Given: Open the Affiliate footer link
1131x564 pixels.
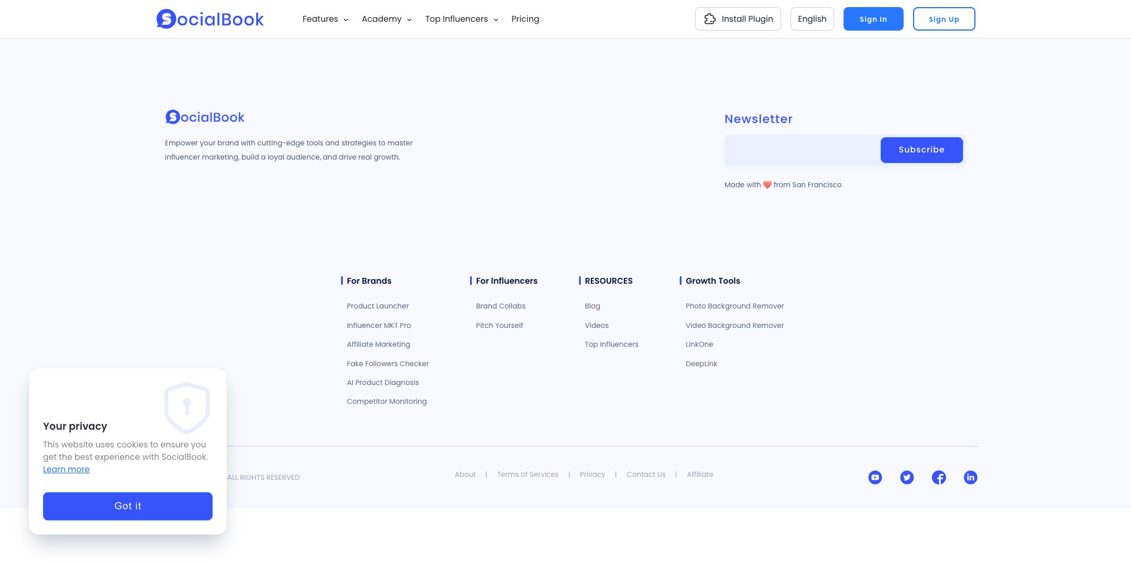Looking at the screenshot, I should click(700, 475).
